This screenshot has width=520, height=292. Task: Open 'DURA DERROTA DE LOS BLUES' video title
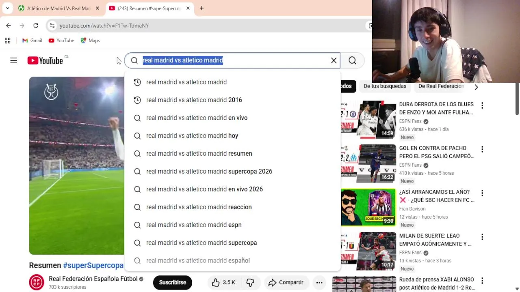pos(436,108)
